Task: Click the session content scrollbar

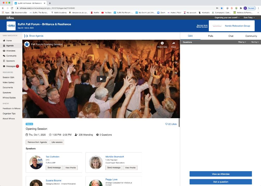Action: pos(179,123)
